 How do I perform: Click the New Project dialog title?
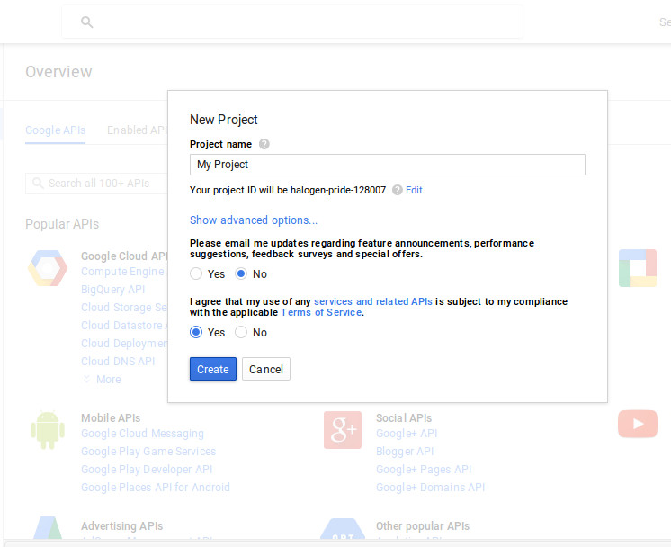(x=224, y=120)
